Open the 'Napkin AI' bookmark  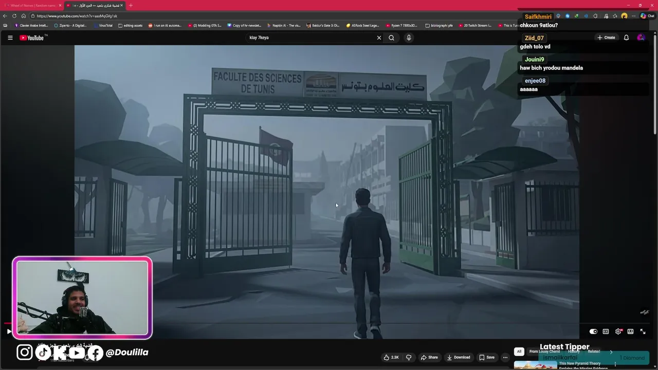(284, 25)
